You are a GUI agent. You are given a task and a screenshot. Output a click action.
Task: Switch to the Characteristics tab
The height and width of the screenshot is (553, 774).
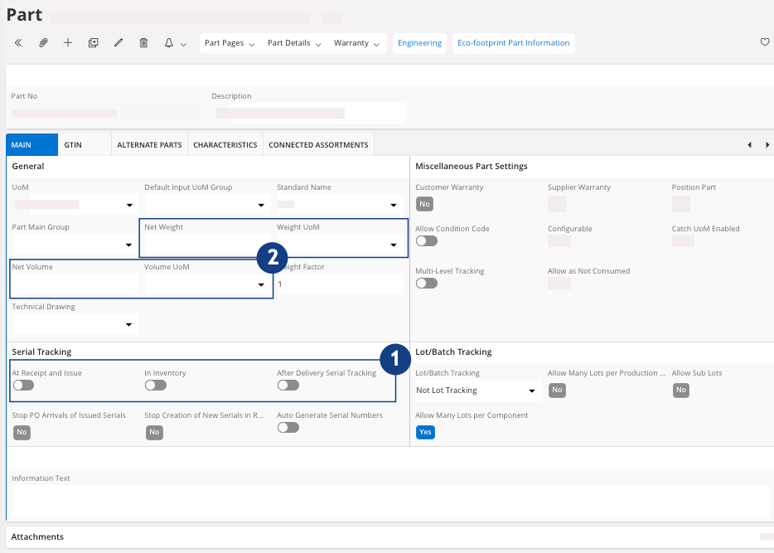click(x=225, y=145)
